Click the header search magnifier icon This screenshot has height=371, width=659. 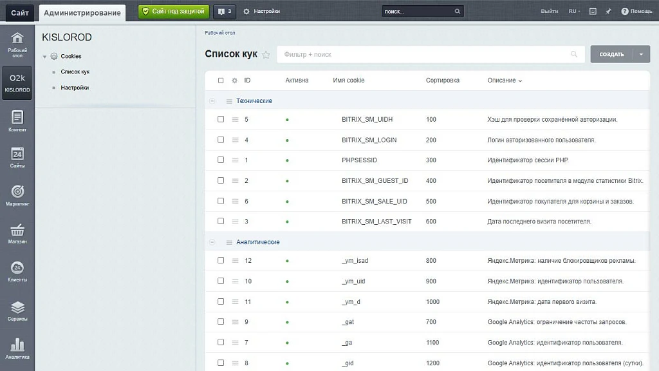[458, 12]
